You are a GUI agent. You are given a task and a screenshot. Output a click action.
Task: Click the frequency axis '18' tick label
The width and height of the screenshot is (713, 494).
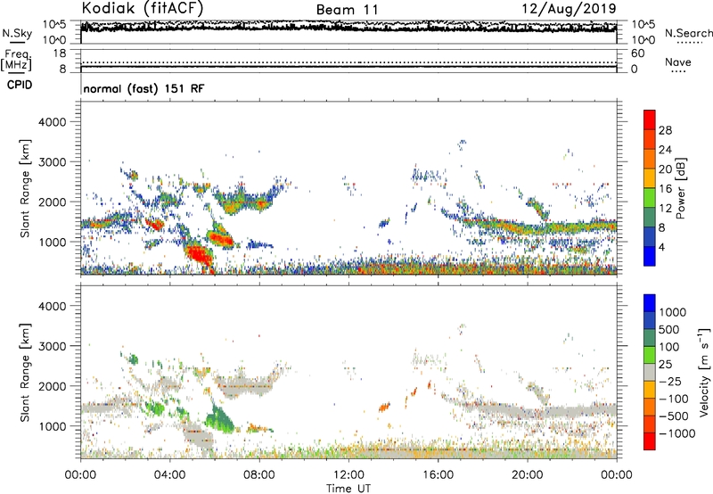pyautogui.click(x=60, y=54)
